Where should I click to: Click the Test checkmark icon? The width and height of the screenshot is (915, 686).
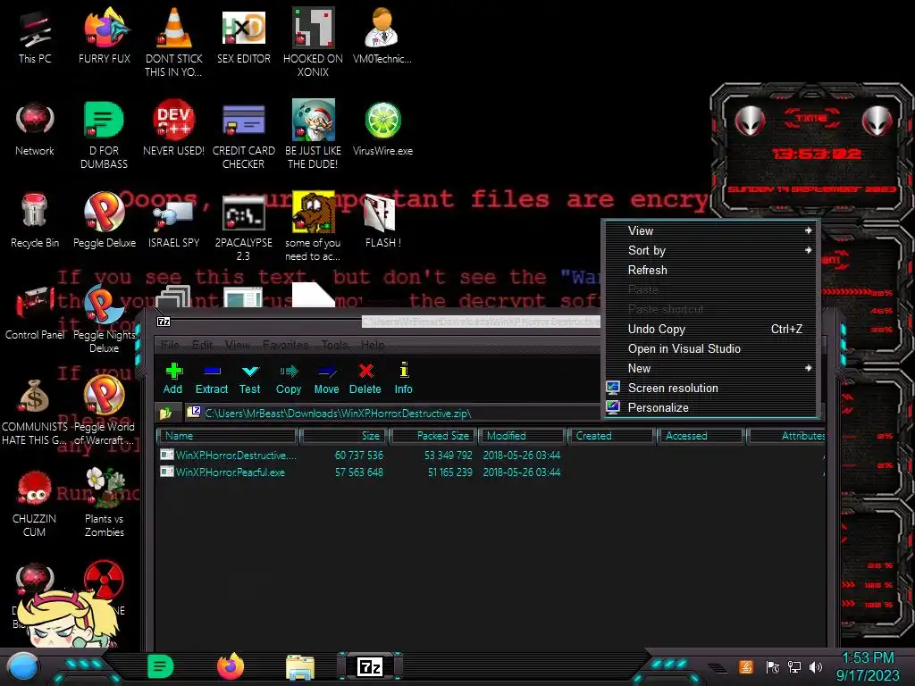coord(250,379)
